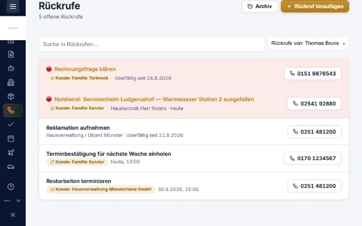Image resolution: width=362 pixels, height=226 pixels.
Task: Open the robot assistant icon in sidebar
Action: point(11,68)
